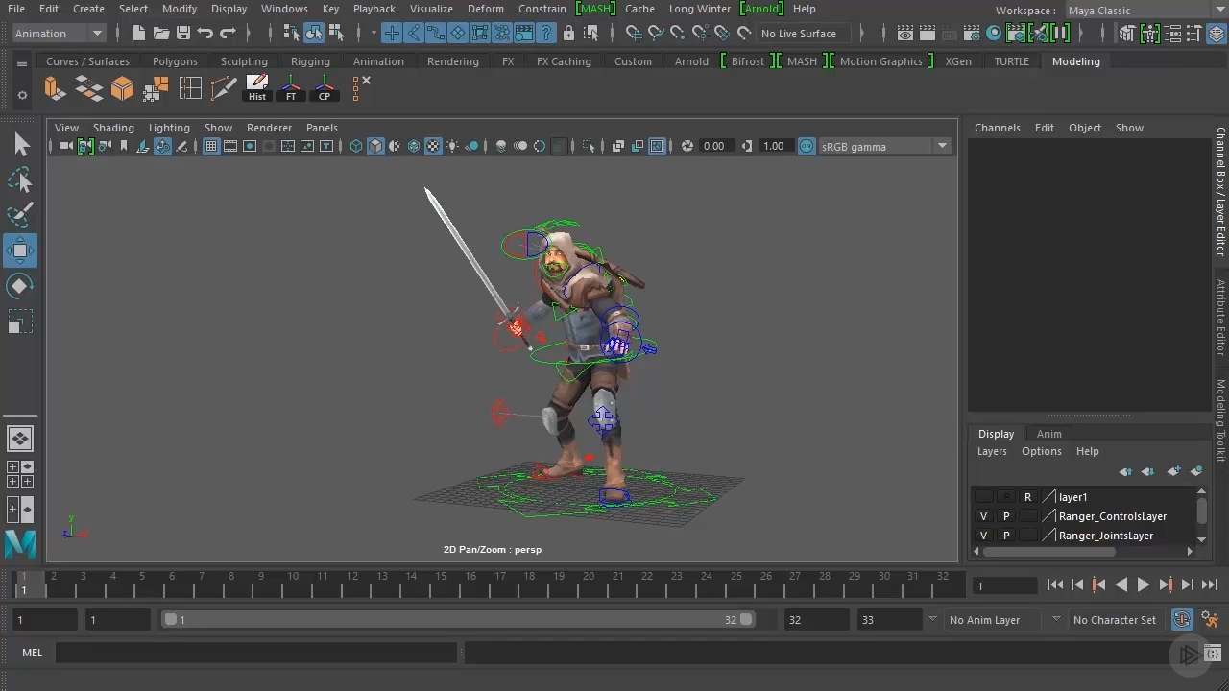1229x691 pixels.
Task: Toggle the viewport grid display button
Action: pyautogui.click(x=211, y=146)
